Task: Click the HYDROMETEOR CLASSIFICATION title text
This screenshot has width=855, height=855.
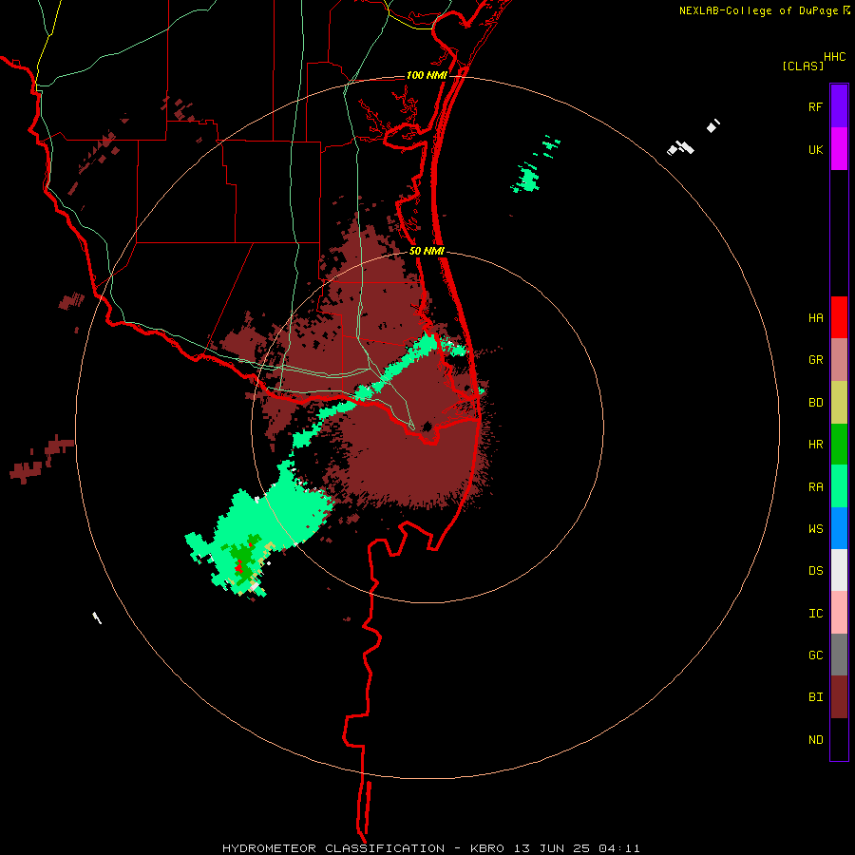Action: [x=333, y=848]
